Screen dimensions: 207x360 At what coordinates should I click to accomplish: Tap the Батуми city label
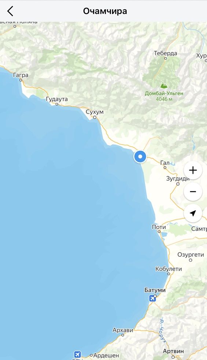click(155, 290)
